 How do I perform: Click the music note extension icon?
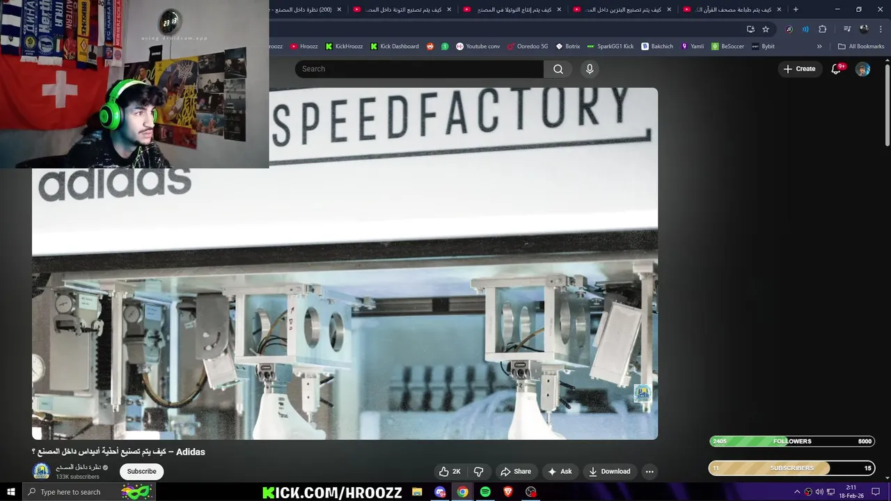789,29
